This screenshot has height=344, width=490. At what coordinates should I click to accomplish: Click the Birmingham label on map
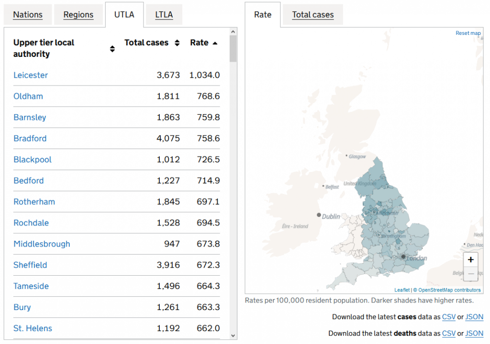point(393,236)
